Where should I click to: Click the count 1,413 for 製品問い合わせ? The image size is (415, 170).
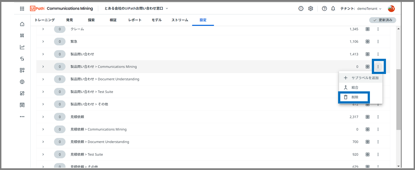(x=354, y=54)
